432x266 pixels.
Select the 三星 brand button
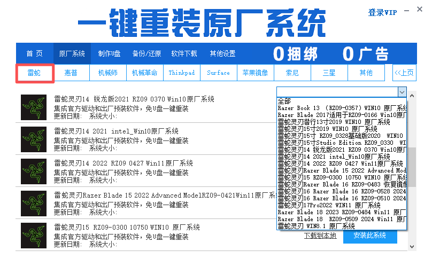click(x=329, y=73)
